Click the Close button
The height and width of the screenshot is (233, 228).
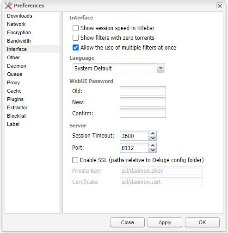coord(127,222)
